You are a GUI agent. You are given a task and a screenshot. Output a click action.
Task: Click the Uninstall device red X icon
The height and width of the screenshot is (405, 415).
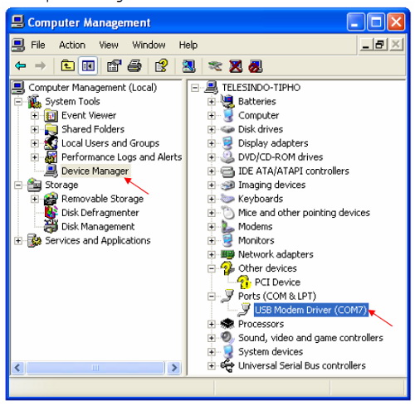(236, 66)
